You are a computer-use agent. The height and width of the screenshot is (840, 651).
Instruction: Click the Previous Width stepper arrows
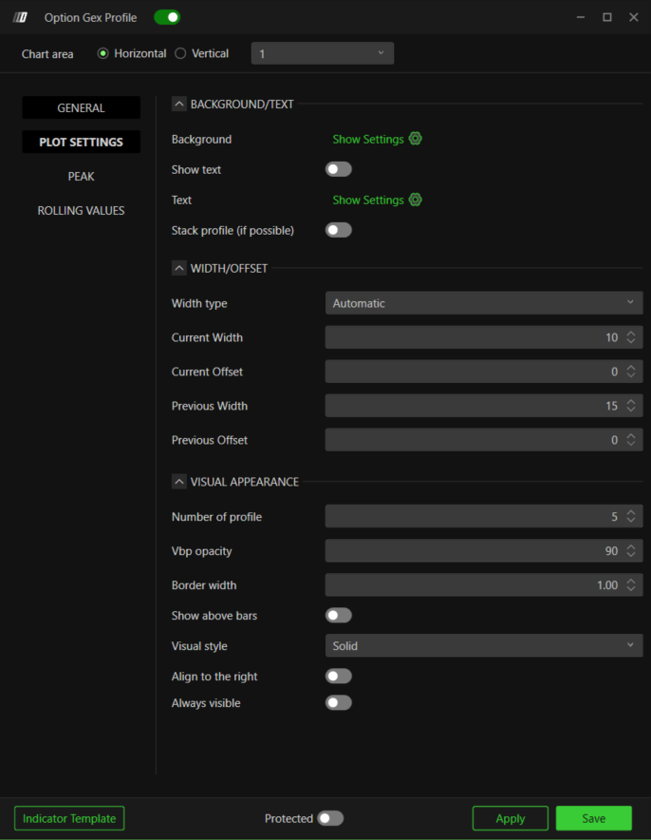pyautogui.click(x=631, y=406)
